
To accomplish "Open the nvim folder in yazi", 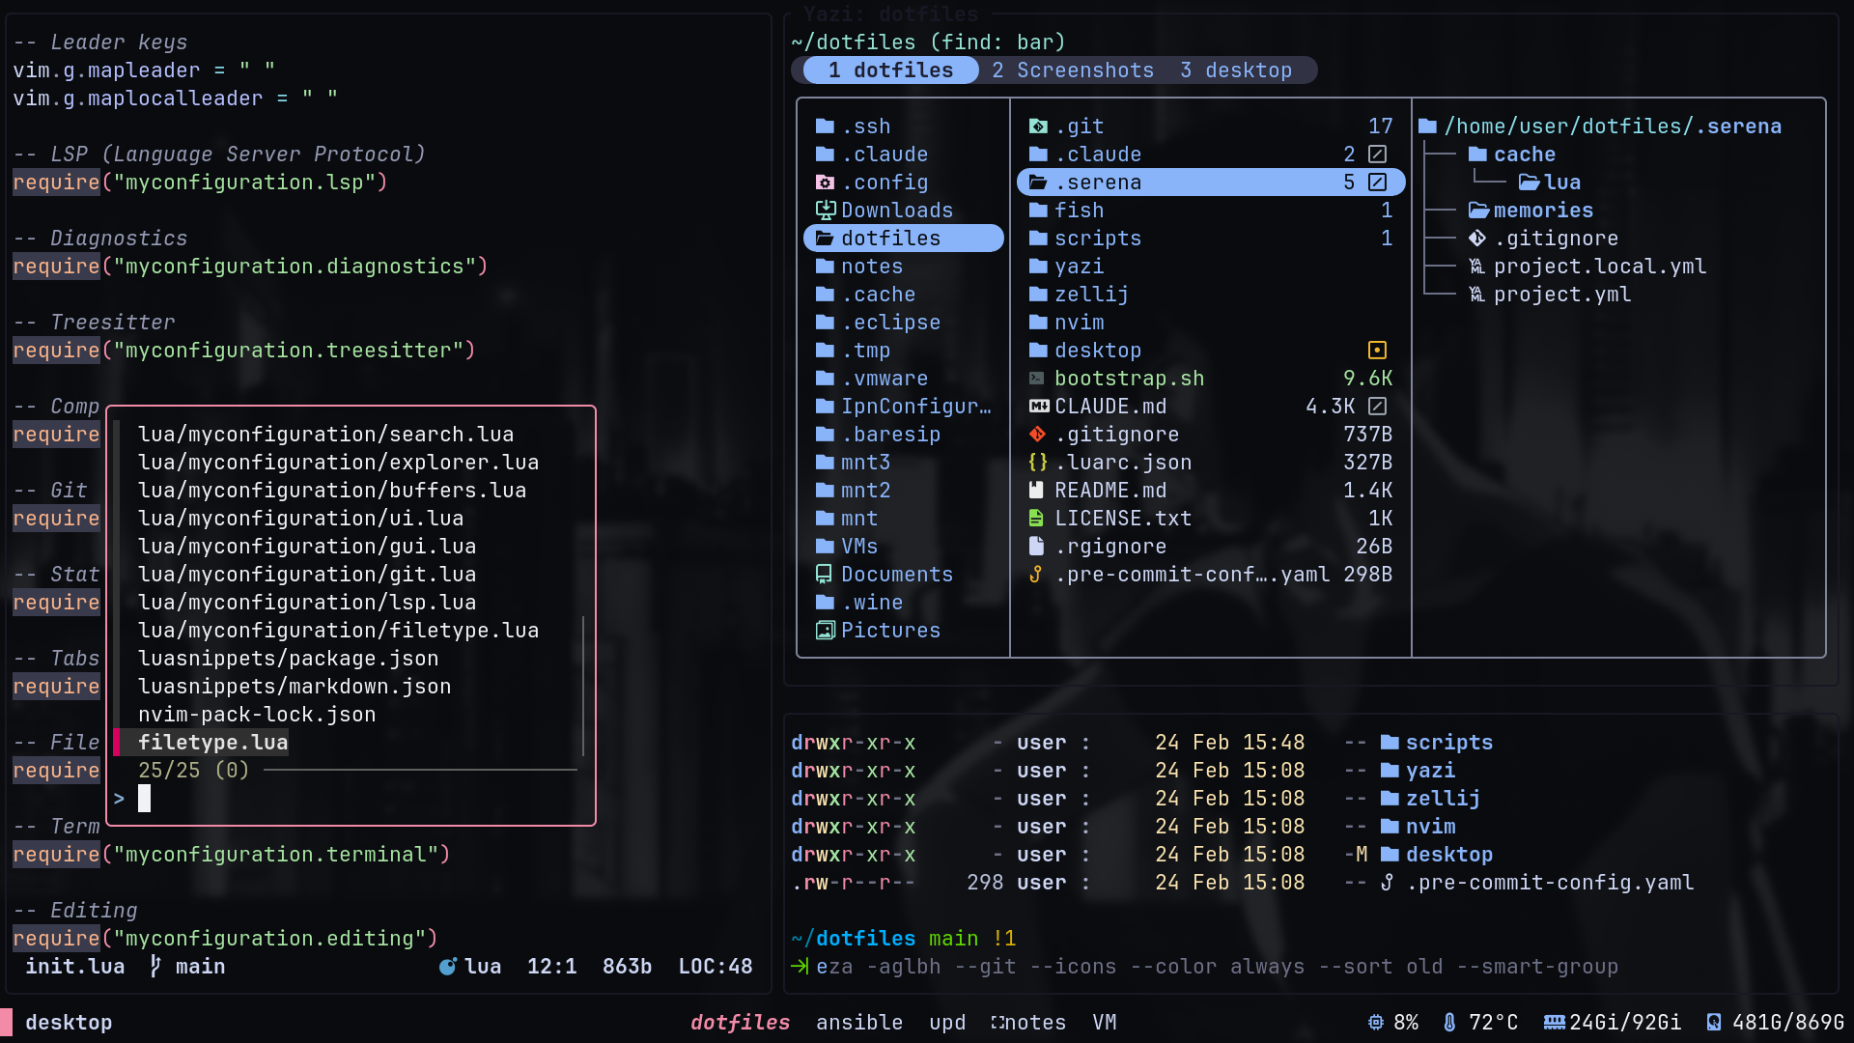I will coord(1211,323).
